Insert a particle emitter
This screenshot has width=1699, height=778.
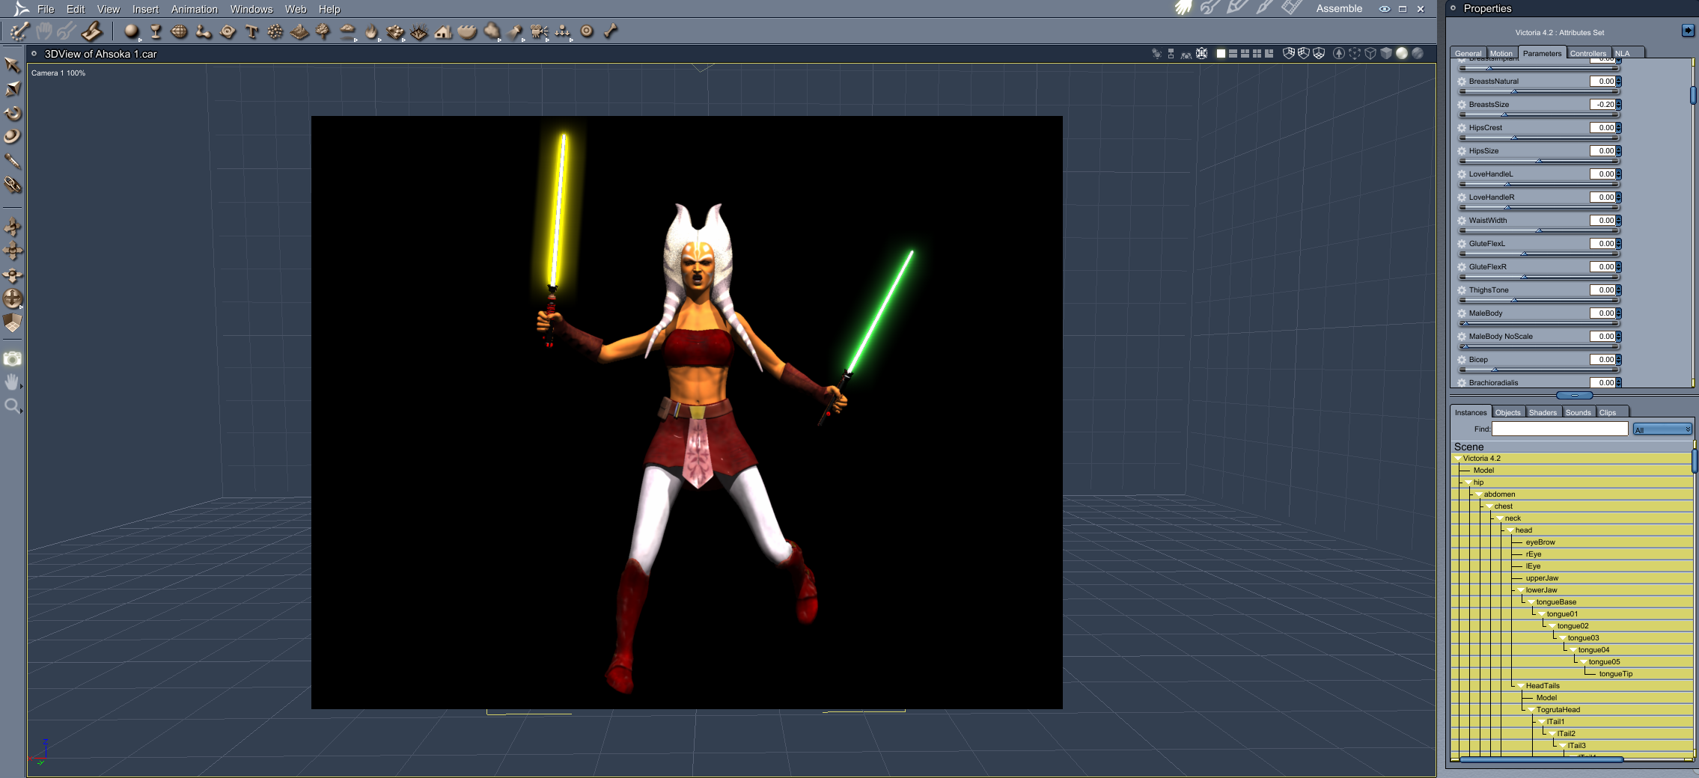275,31
